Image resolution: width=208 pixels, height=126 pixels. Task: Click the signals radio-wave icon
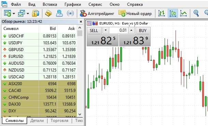(70, 14)
